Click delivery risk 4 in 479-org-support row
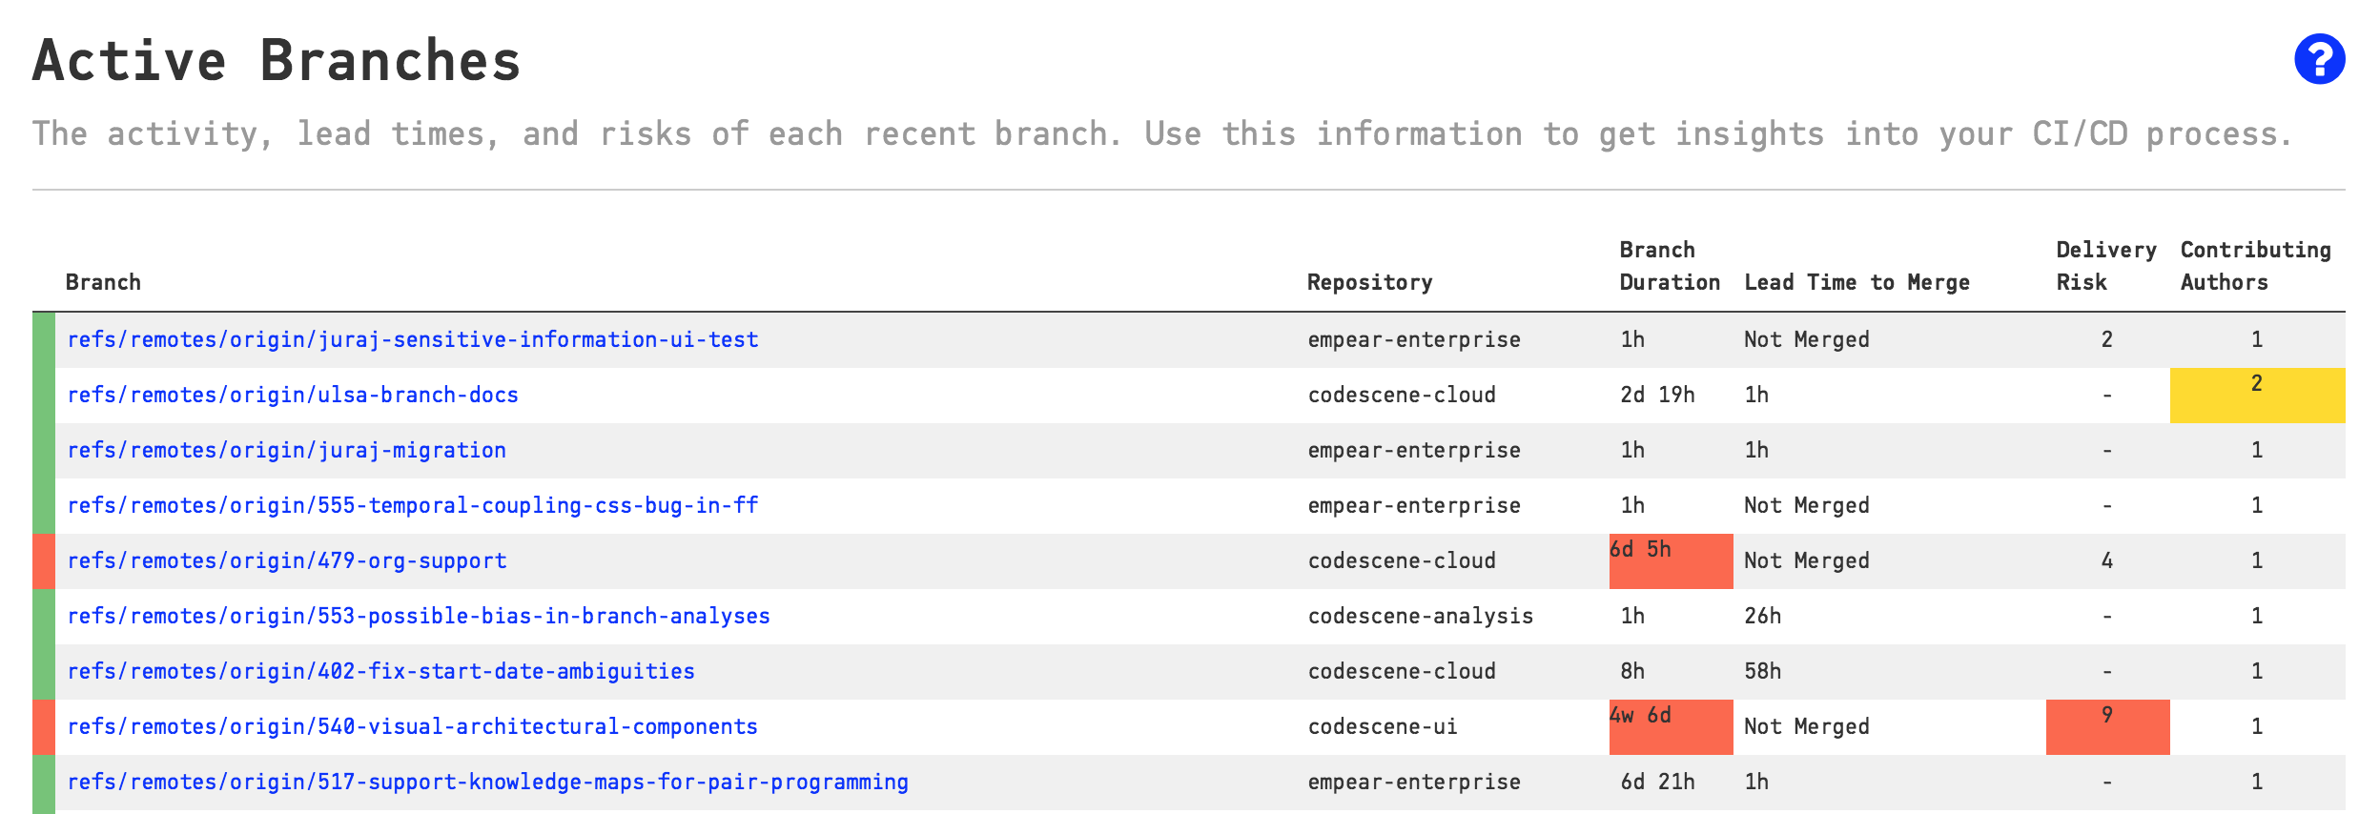The height and width of the screenshot is (814, 2359). (2107, 560)
